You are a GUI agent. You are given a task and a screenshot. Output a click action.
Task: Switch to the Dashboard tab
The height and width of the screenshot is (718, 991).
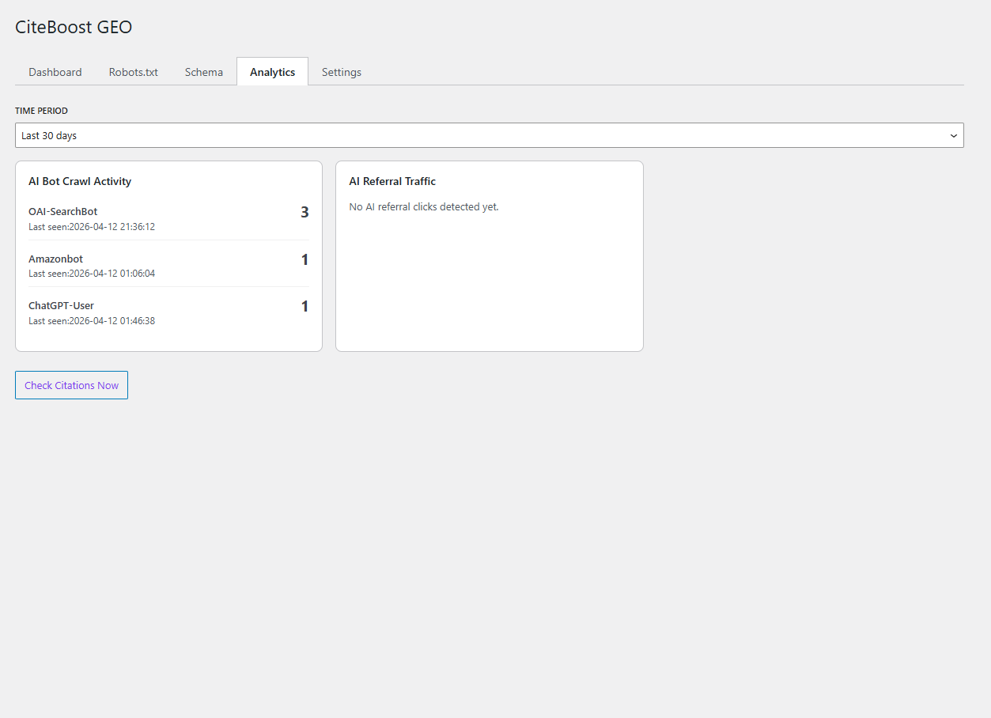pos(55,72)
